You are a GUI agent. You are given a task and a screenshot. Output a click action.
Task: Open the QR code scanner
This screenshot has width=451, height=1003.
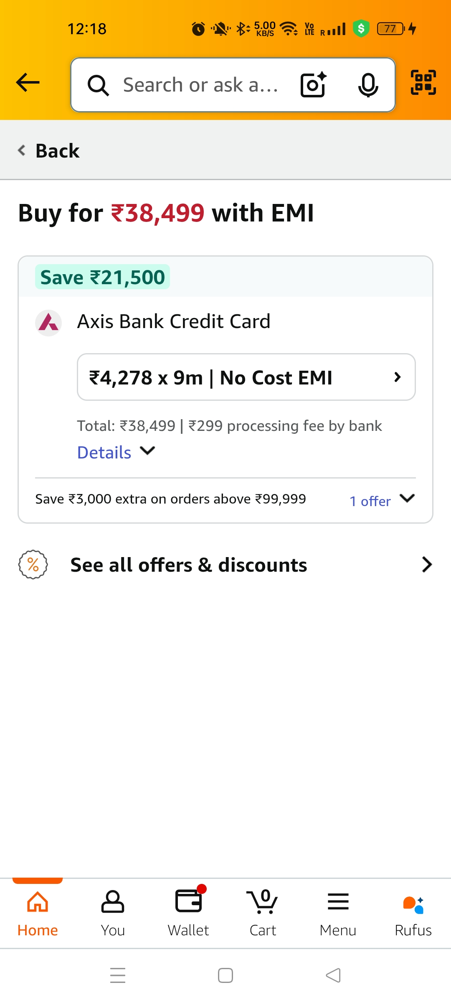pos(423,82)
